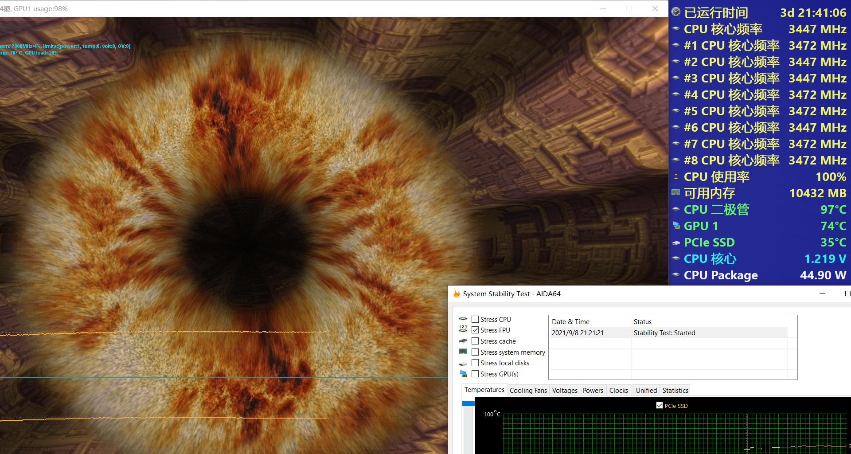Open the Voltages tab

[565, 390]
